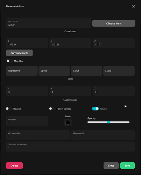Delete this harvestable item
The image size is (141, 175).
(x=14, y=166)
